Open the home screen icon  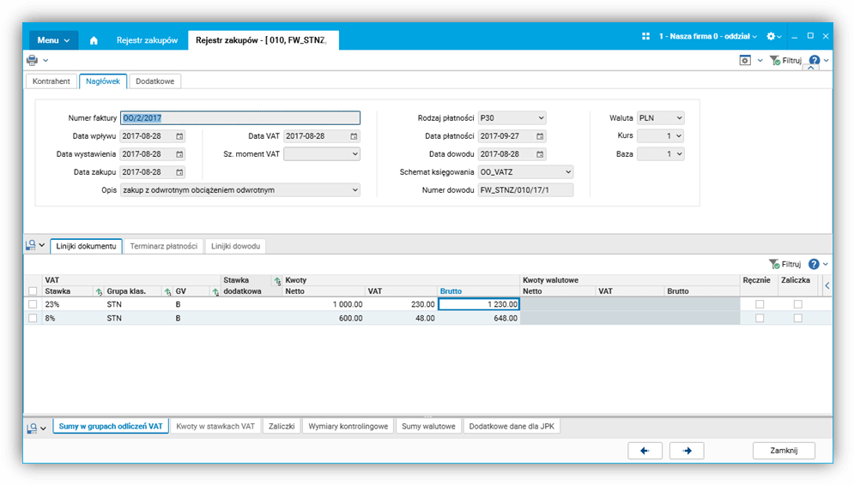click(x=94, y=40)
